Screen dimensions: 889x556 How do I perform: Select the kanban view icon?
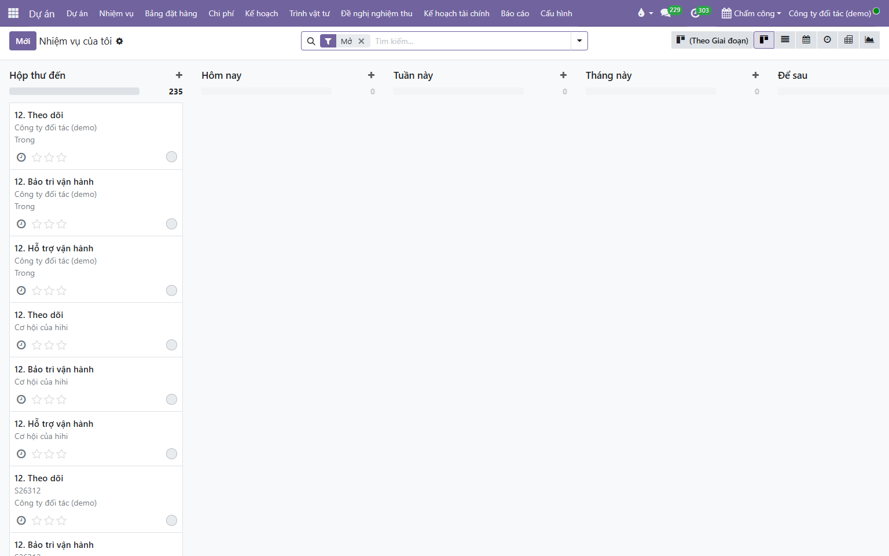click(x=764, y=40)
